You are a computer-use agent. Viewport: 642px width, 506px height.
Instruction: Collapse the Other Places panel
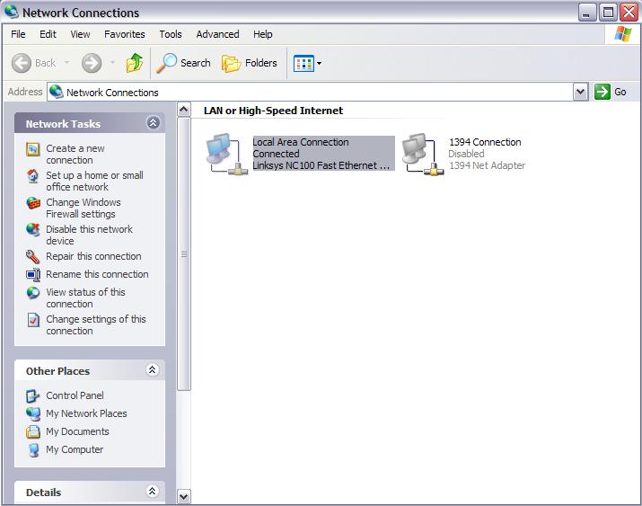[153, 370]
